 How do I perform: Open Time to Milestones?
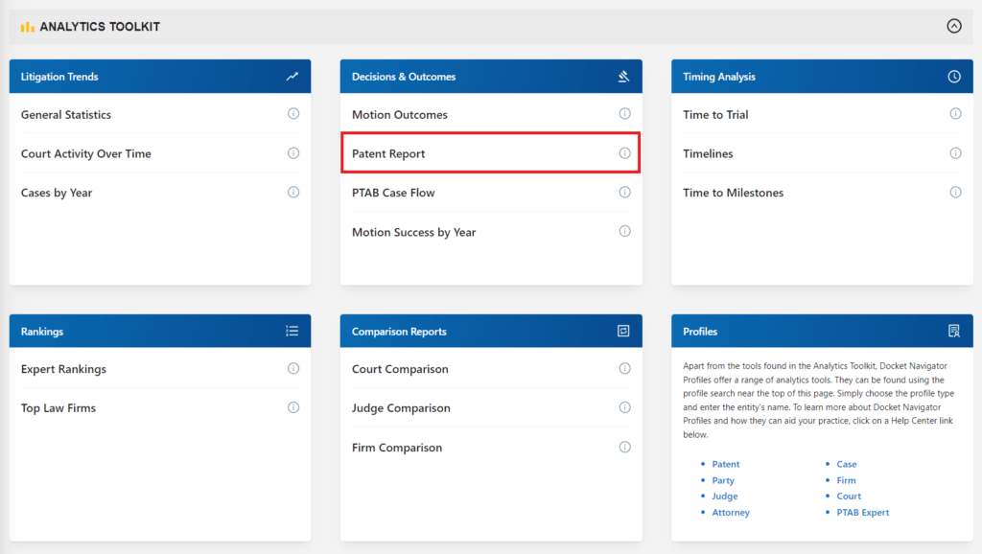click(733, 193)
